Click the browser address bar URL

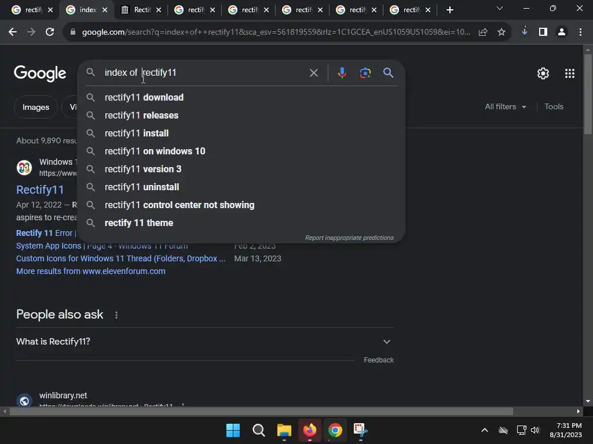click(276, 32)
